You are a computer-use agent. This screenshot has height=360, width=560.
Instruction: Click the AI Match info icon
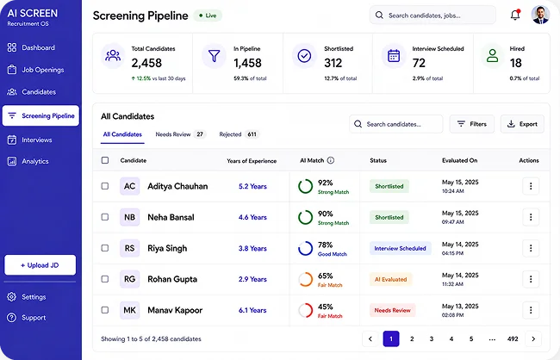coord(331,160)
